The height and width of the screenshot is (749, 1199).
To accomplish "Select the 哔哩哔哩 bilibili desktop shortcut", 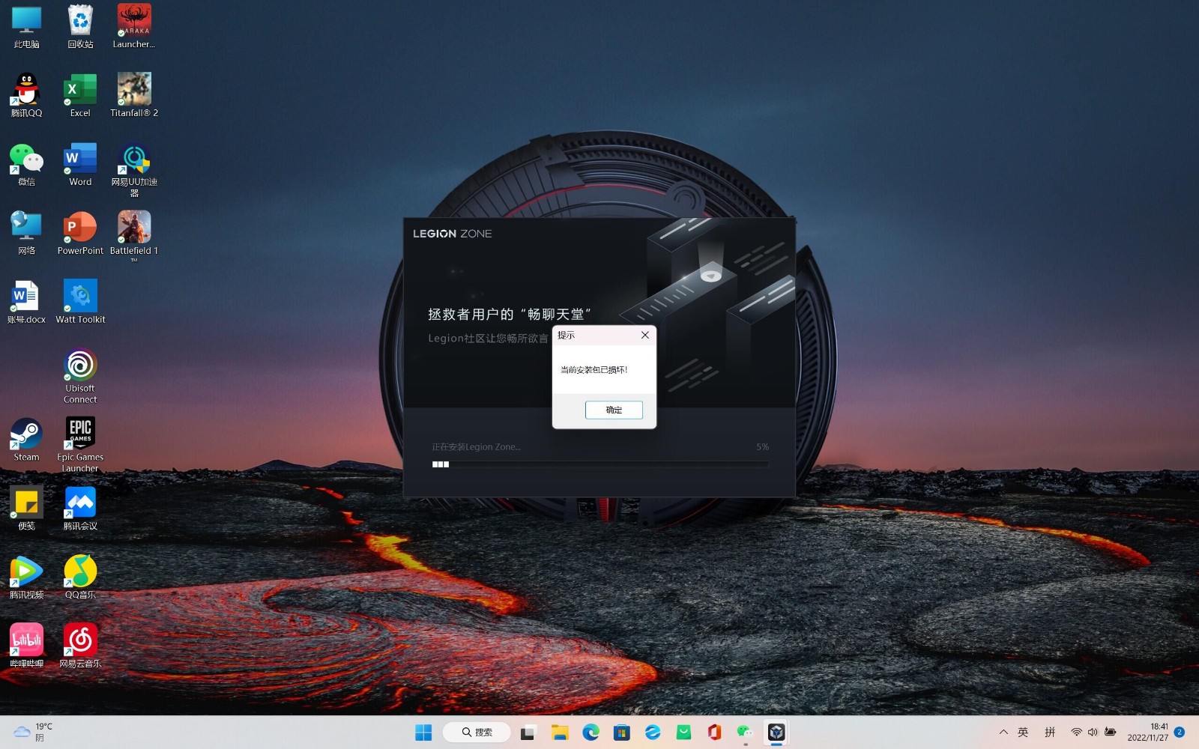I will coord(26,646).
